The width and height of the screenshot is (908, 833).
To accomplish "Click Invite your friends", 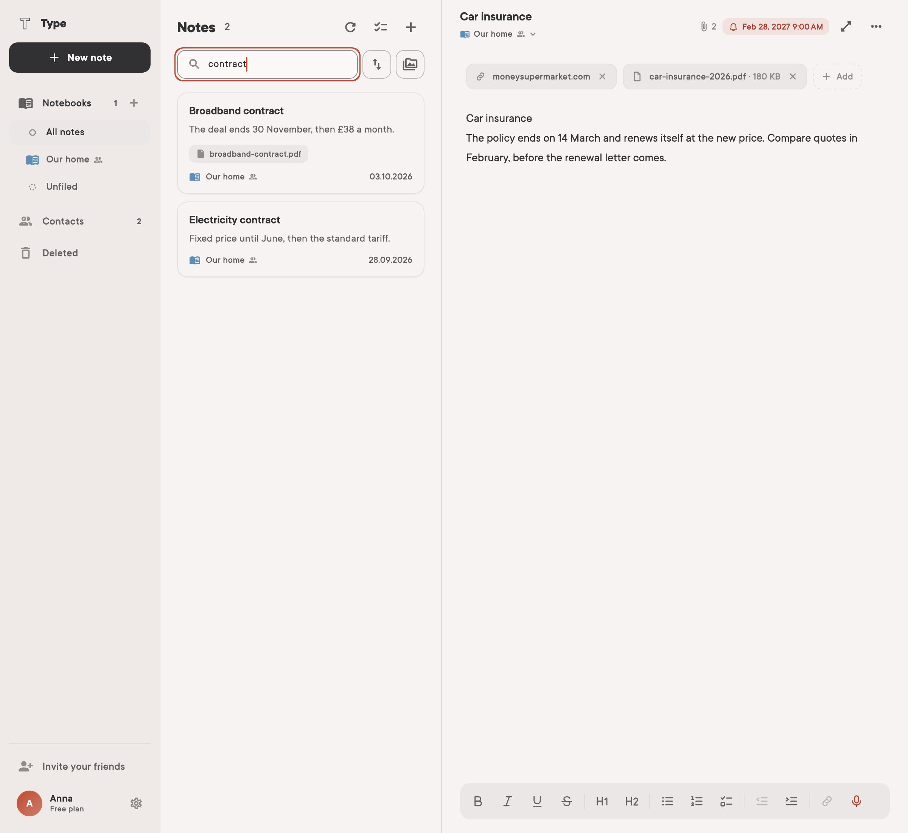I will click(80, 766).
